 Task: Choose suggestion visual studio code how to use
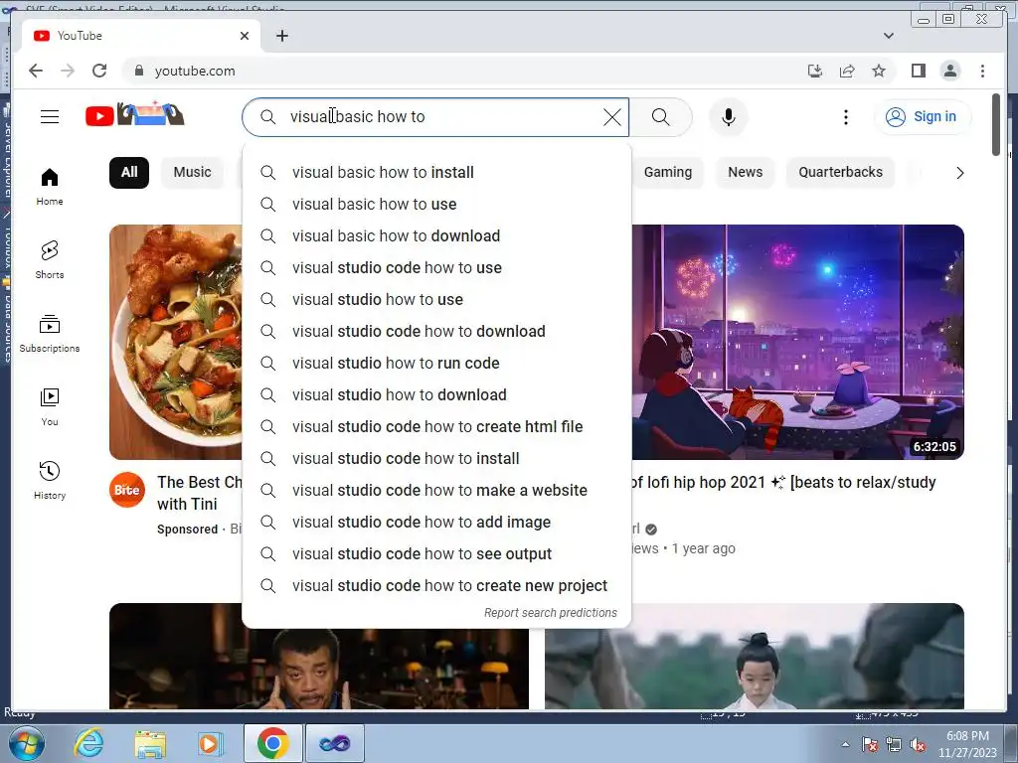coord(436,268)
